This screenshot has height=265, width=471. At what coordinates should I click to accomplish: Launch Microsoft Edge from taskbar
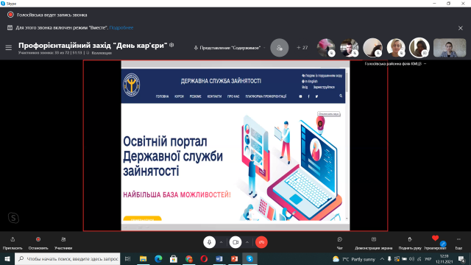point(158,258)
